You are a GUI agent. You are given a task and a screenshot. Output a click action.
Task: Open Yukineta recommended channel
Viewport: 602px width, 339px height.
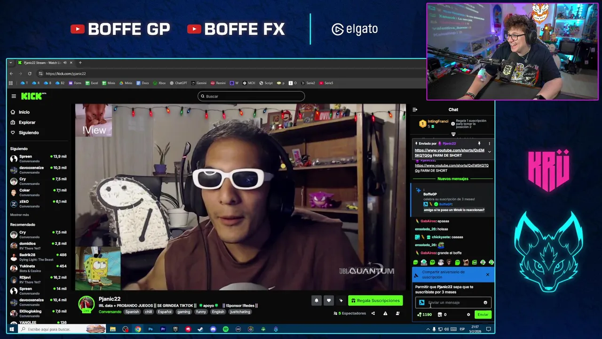click(x=38, y=268)
